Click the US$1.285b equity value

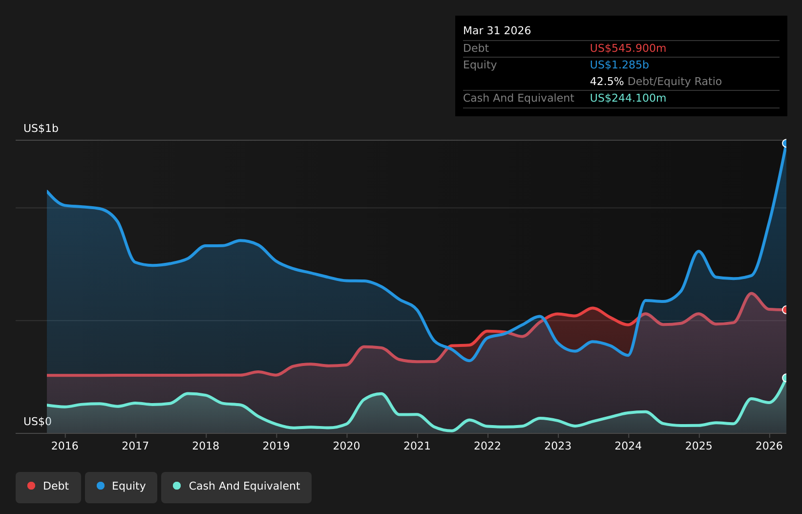tap(619, 65)
